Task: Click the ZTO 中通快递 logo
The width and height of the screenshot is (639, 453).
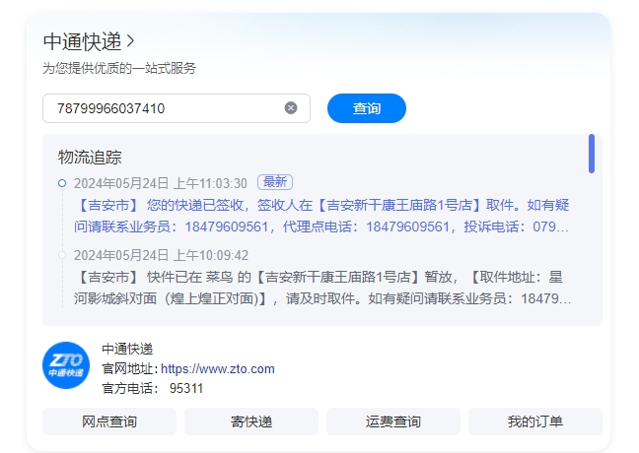Action: coord(66,365)
